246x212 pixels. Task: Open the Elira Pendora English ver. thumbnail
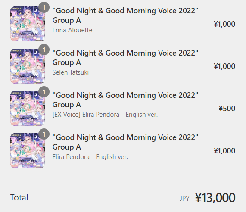coord(28,150)
